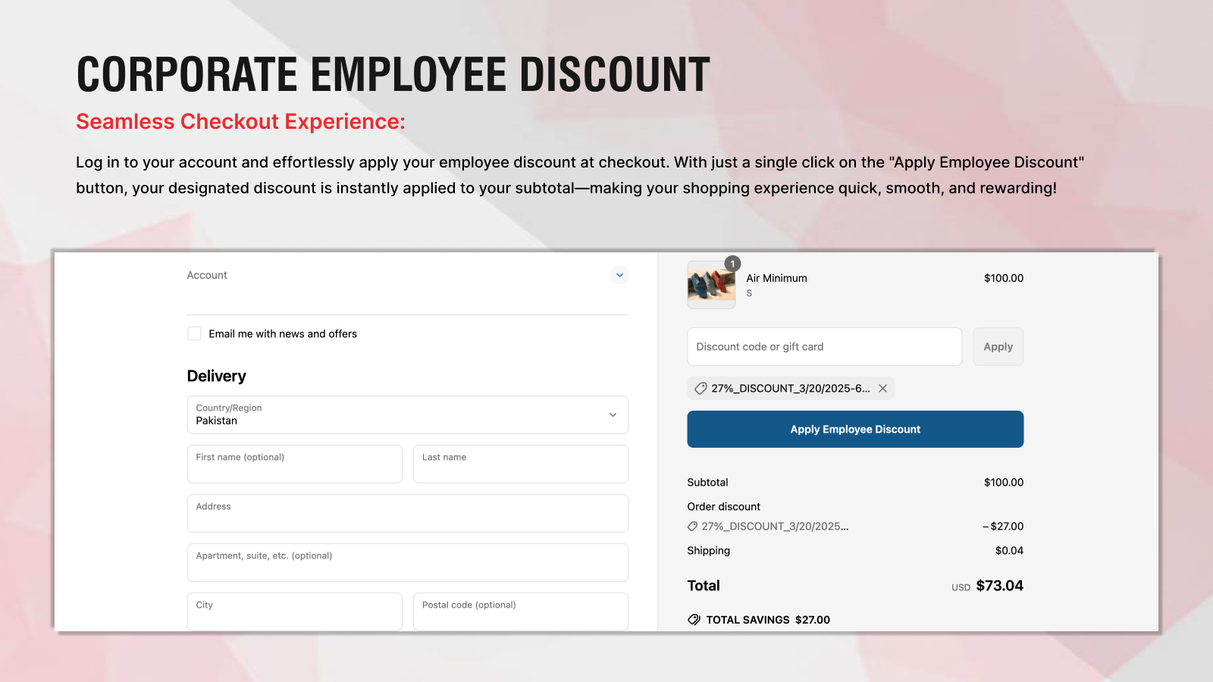Focus the Discount code or gift card field

click(x=824, y=346)
